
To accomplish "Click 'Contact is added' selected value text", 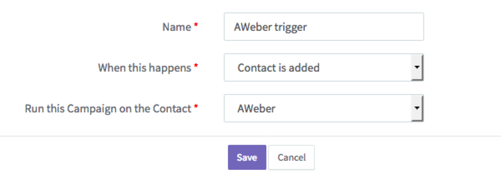I will click(278, 68).
